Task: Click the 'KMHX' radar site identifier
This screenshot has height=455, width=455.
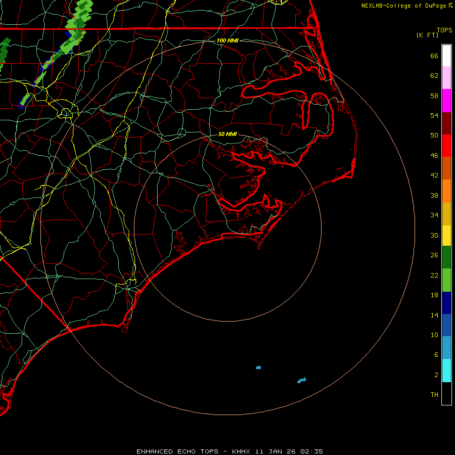Action: coord(242,451)
